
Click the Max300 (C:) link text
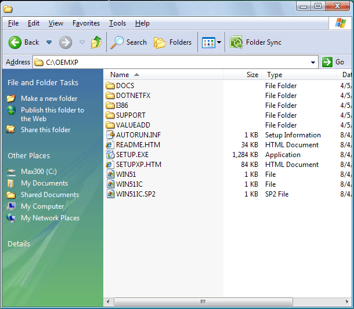click(39, 172)
